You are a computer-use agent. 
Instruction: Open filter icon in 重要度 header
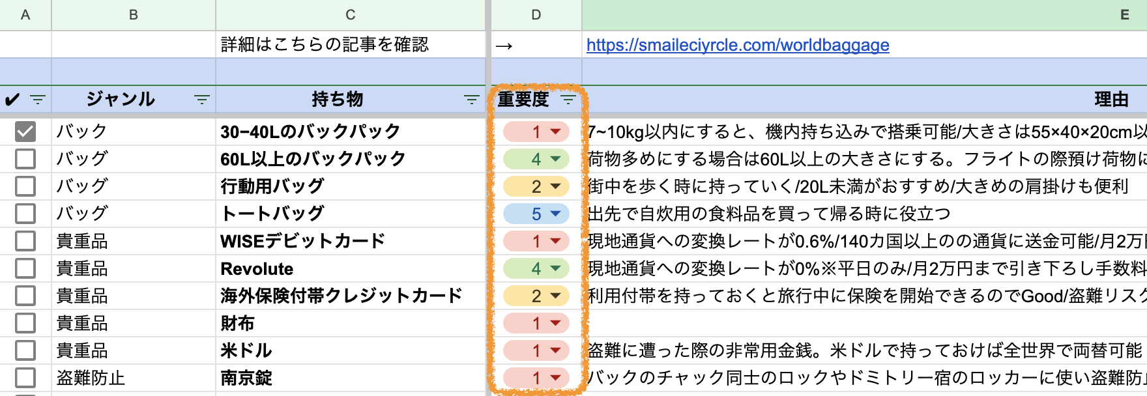(x=568, y=100)
